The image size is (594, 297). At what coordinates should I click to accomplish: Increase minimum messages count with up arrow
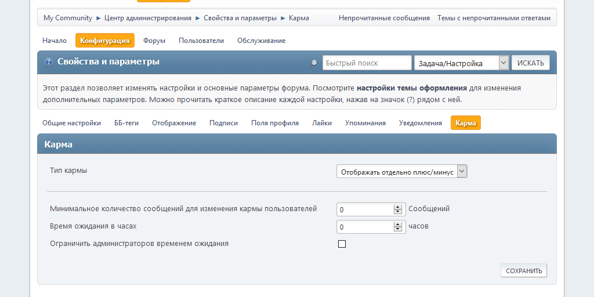tap(398, 207)
